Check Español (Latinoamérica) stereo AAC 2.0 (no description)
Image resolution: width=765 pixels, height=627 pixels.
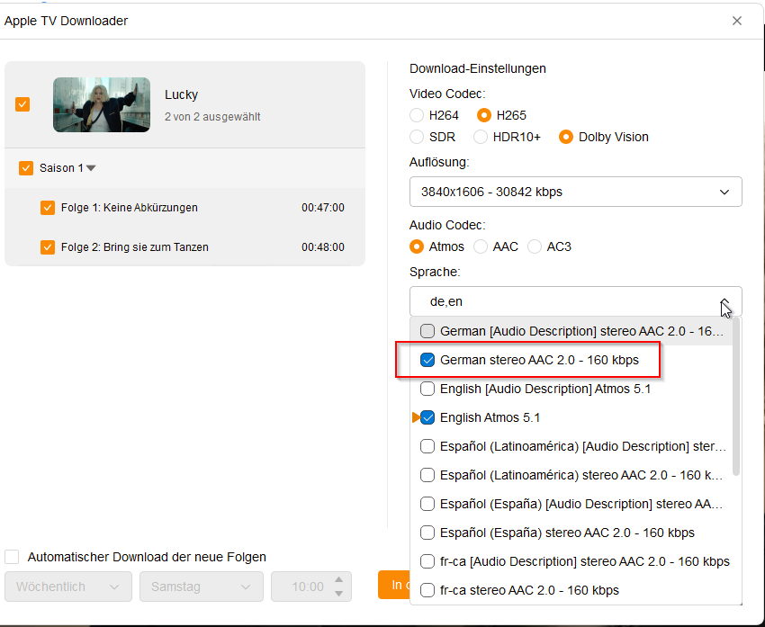[x=427, y=475]
